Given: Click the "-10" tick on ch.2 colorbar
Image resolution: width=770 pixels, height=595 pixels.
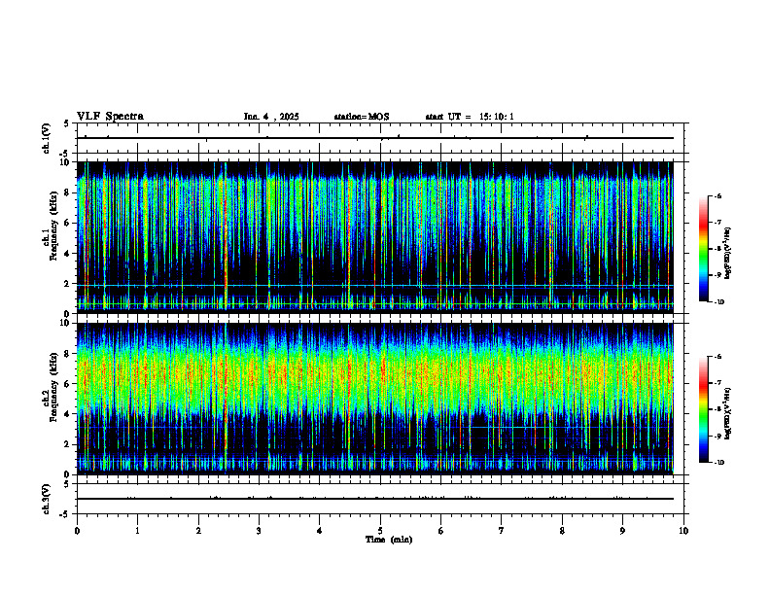Looking at the screenshot, I should tap(718, 463).
